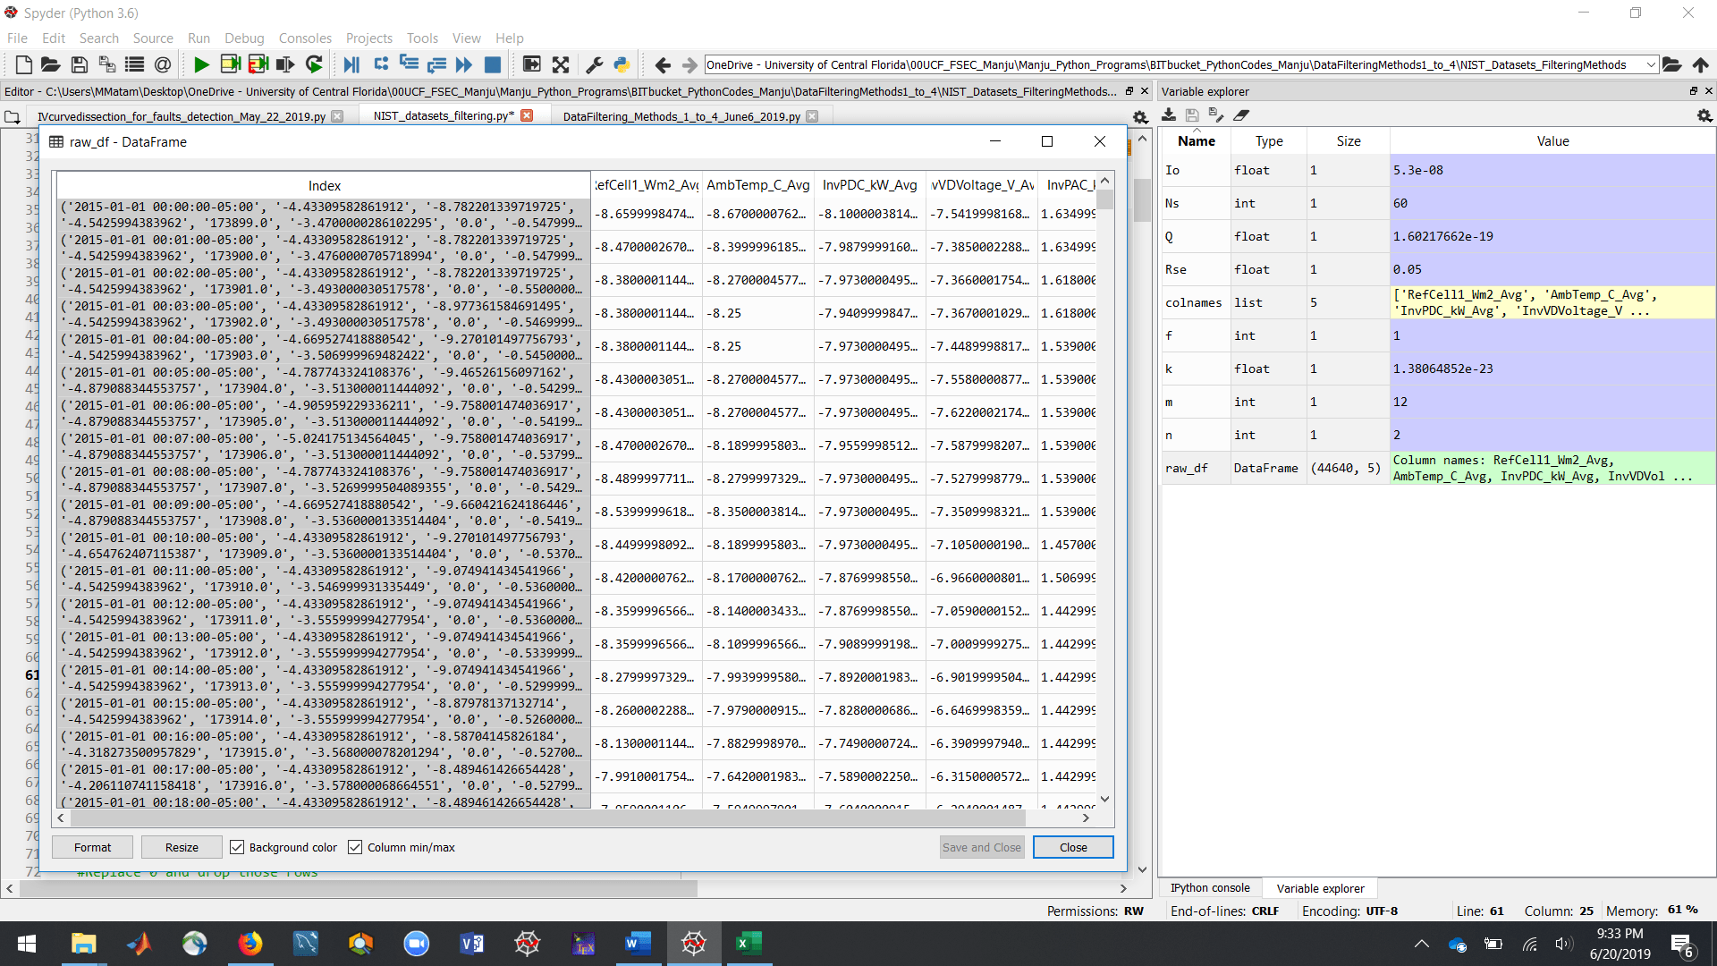Click the Debug file icon
The width and height of the screenshot is (1717, 966).
[x=351, y=64]
